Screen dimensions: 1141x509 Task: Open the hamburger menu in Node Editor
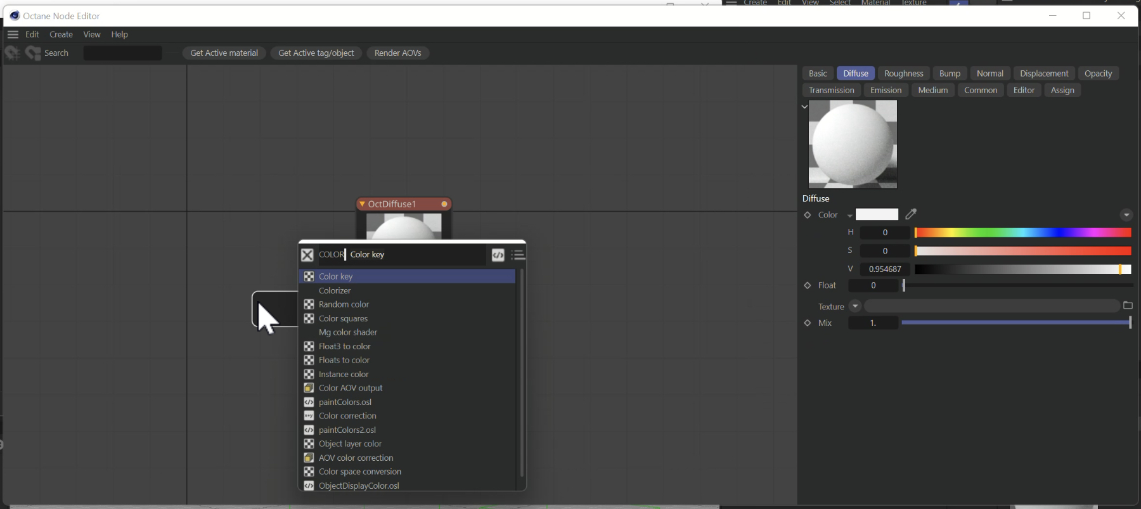[x=13, y=34]
